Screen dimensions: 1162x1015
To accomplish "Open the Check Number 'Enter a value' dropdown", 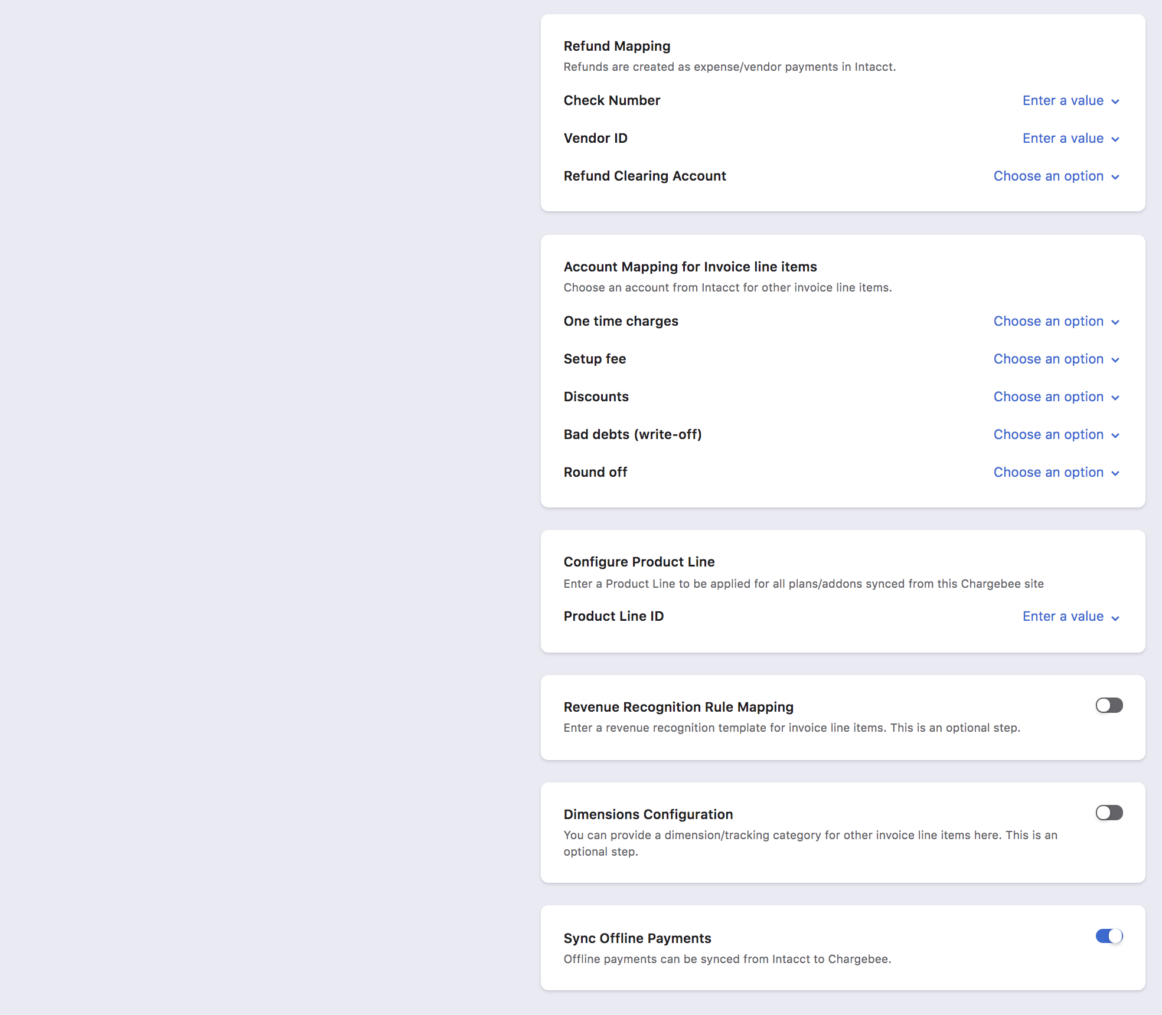I will pyautogui.click(x=1070, y=100).
